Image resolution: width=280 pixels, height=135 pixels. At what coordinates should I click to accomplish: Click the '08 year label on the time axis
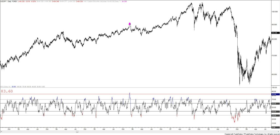click(x=208, y=129)
